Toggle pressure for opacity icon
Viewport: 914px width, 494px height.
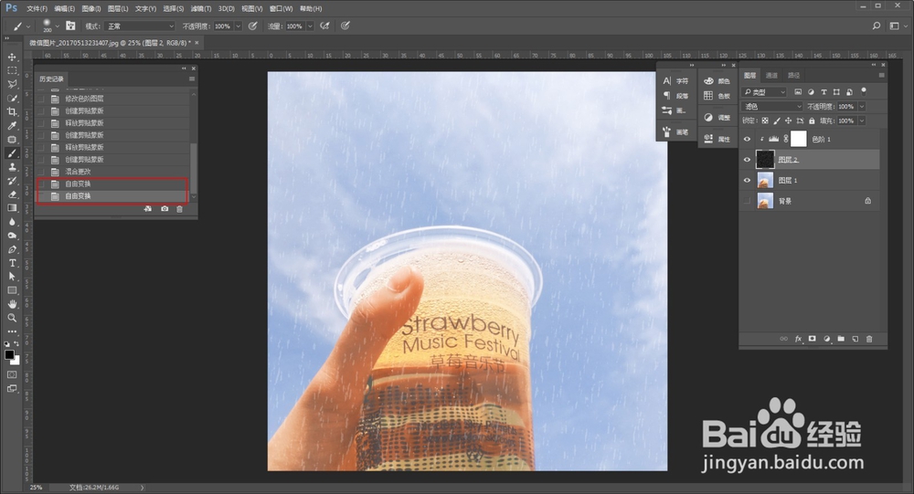click(252, 26)
